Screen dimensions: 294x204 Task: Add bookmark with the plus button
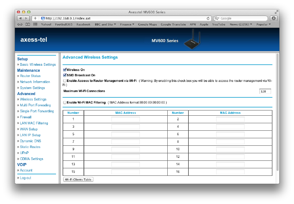35,18
